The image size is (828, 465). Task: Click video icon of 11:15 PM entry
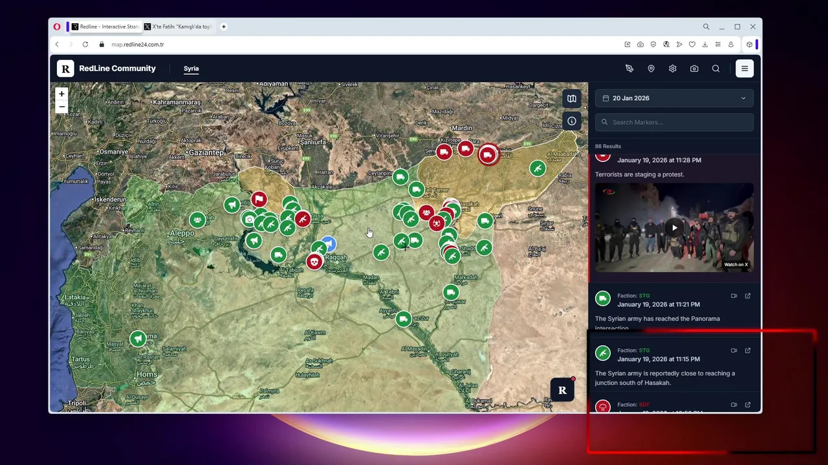point(734,351)
